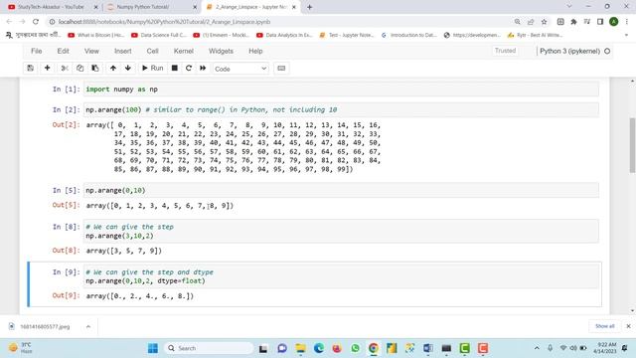This screenshot has height=358, width=636.
Task: Open the Widgets menu in Jupyter
Action: point(221,51)
